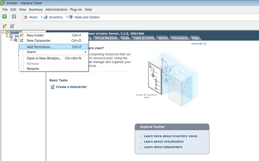
Task: Click the green Back navigation arrow
Action: (x=5, y=16)
